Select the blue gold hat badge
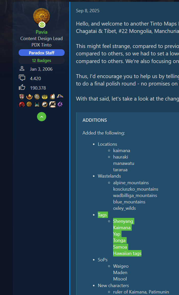179x295 pixels. [60, 97]
